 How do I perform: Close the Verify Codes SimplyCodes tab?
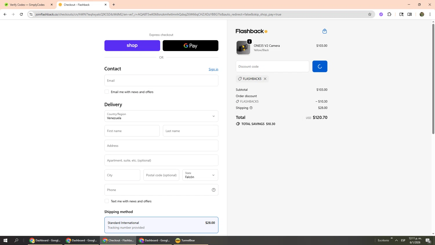[x=52, y=5]
